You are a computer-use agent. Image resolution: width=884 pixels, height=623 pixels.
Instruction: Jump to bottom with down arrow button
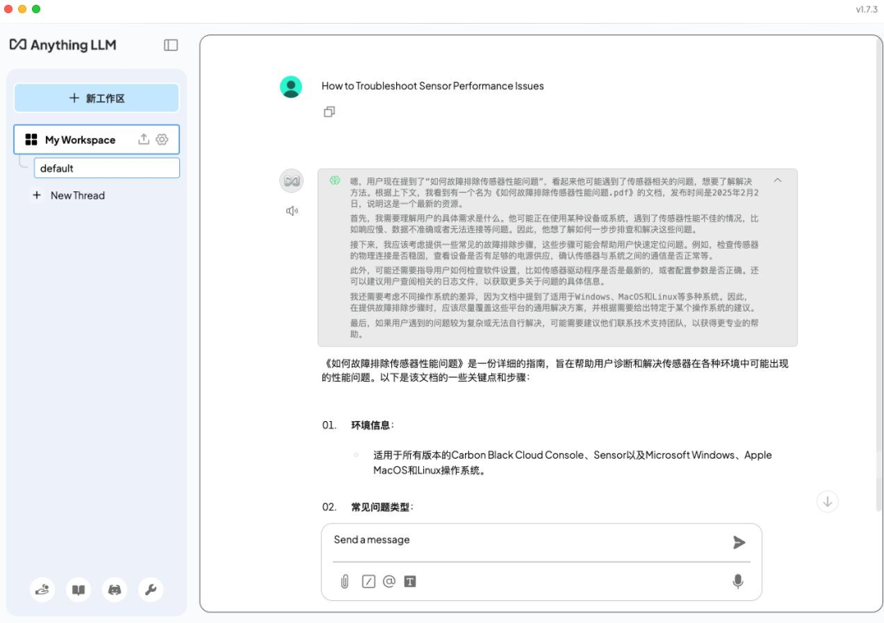tap(827, 501)
